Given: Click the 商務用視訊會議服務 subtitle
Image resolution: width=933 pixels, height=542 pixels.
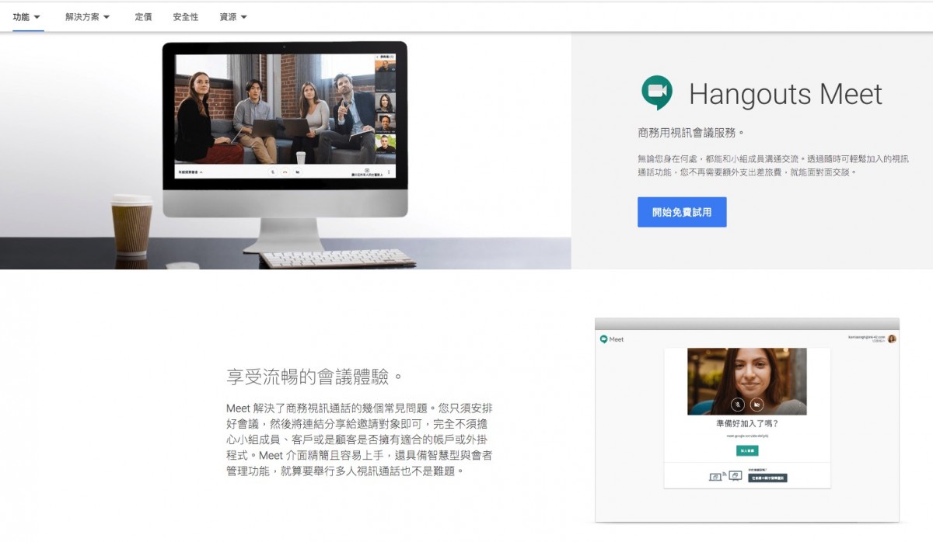Looking at the screenshot, I should coord(691,133).
